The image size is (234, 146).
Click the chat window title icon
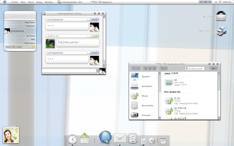click(44, 13)
